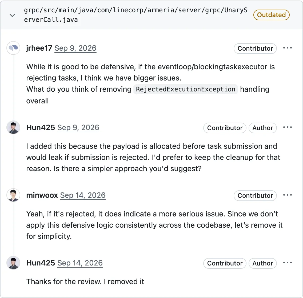Open options menu on Hun425's last comment
The image size is (303, 298).
tap(287, 263)
